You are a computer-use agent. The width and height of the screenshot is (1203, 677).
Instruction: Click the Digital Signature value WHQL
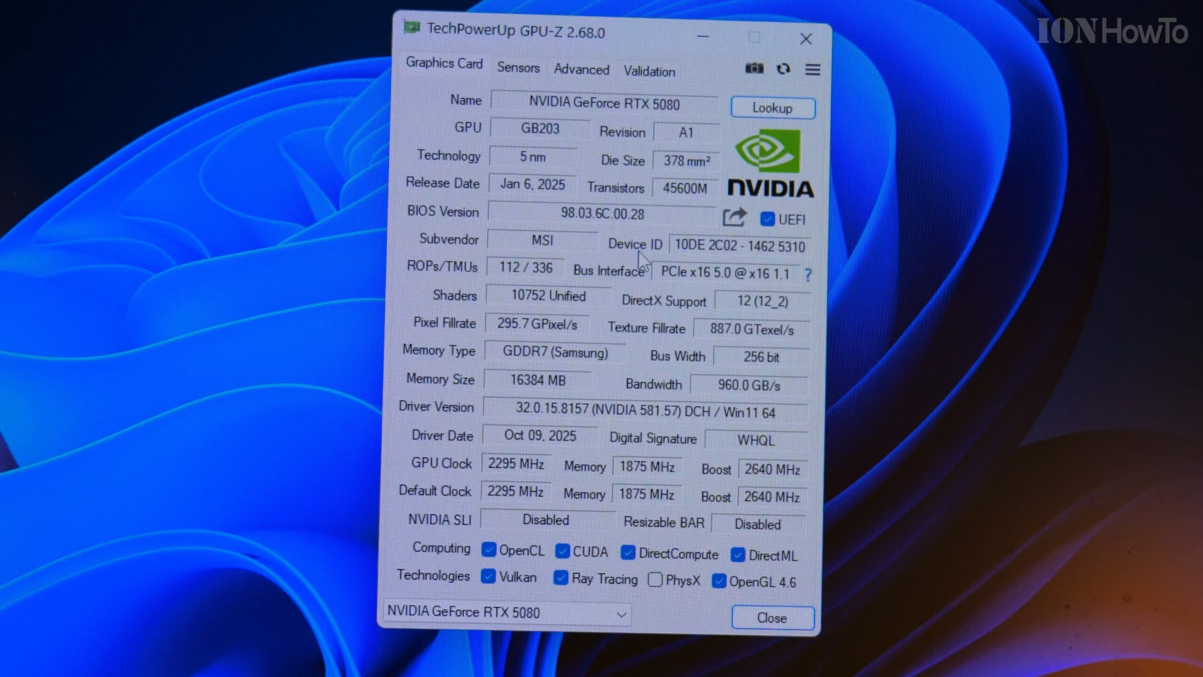tap(756, 441)
